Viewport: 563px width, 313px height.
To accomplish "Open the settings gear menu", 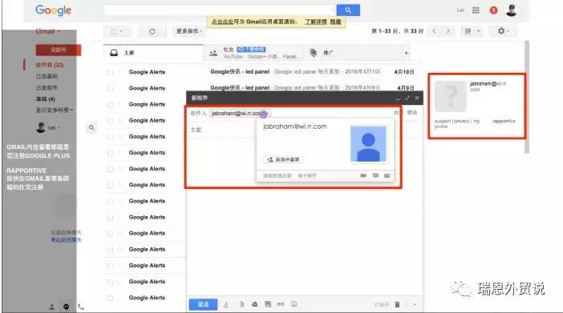I will (x=504, y=31).
